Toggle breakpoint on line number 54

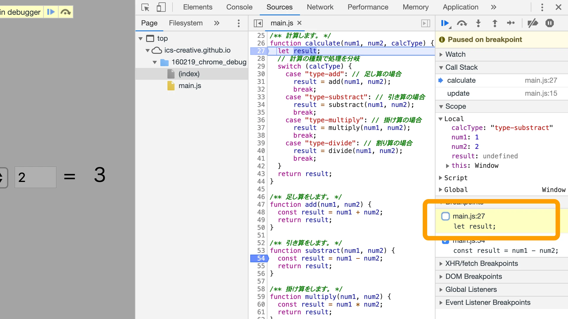coord(259,258)
